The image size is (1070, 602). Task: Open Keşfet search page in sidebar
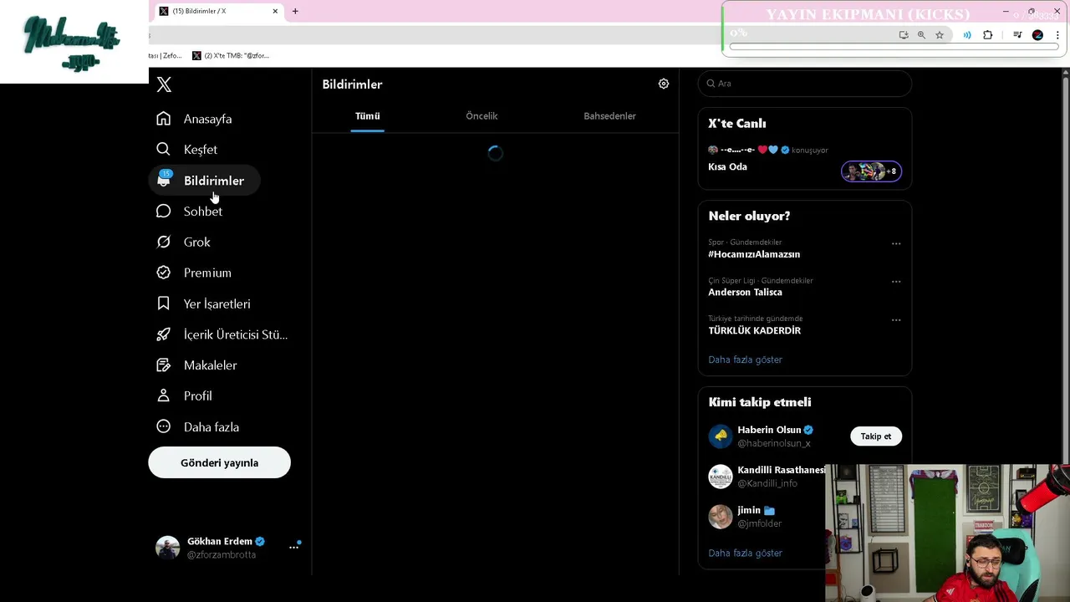187,150
